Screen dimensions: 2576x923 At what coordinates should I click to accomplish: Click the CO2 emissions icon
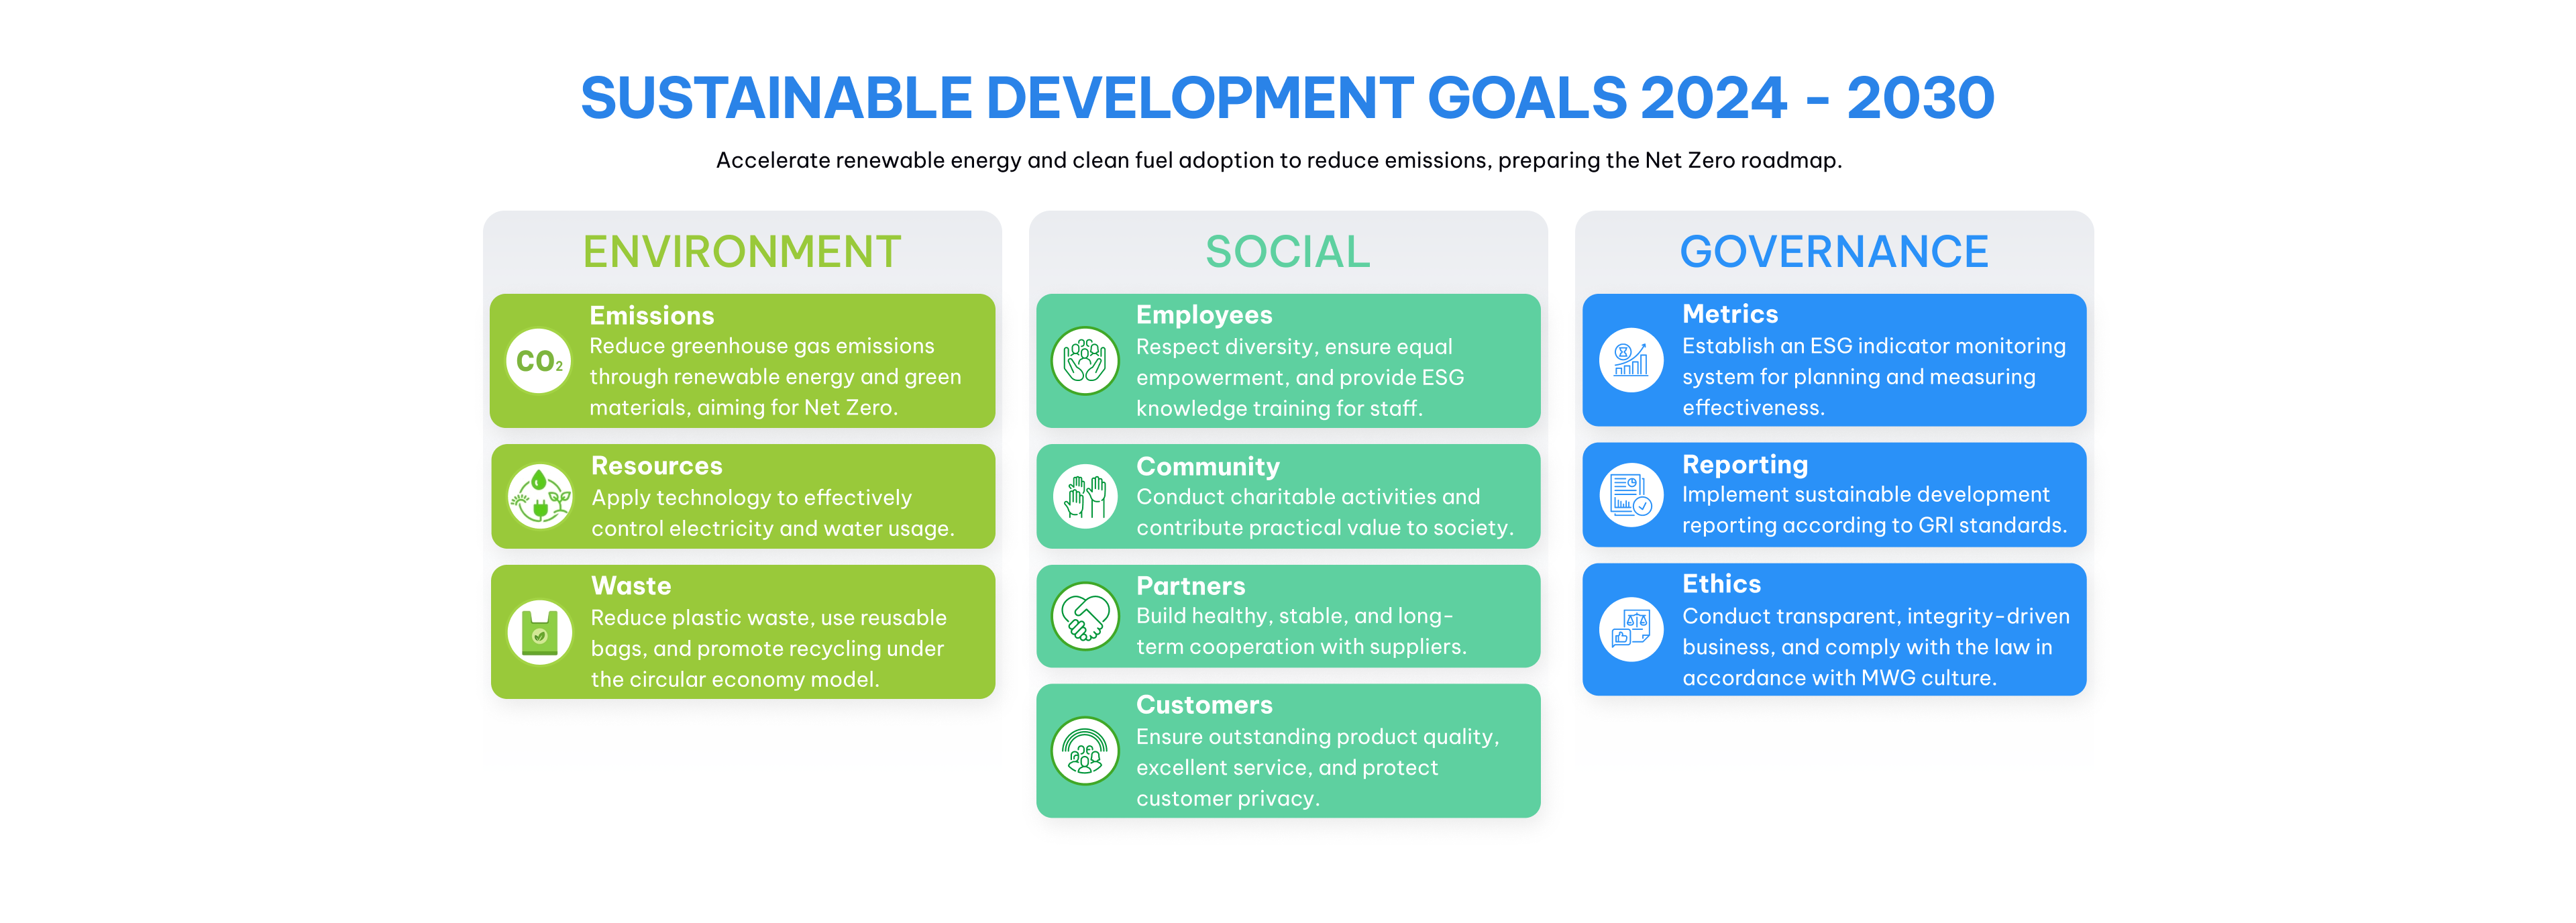(539, 361)
